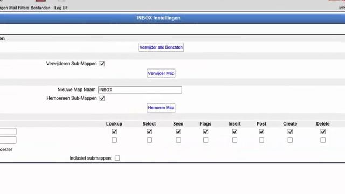
Task: Click the Log Uit menu item
Action: point(61,8)
